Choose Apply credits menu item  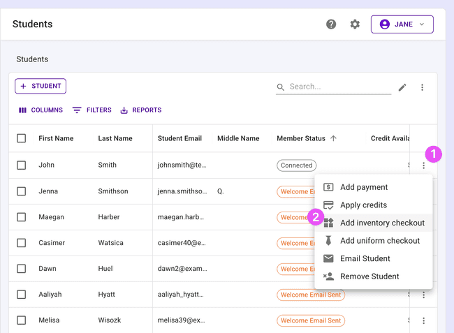point(374,205)
